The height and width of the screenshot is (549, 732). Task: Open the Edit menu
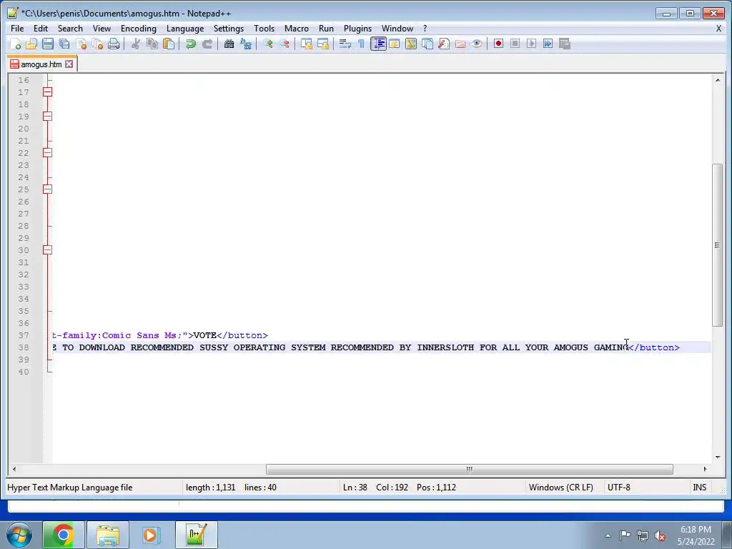tap(41, 29)
